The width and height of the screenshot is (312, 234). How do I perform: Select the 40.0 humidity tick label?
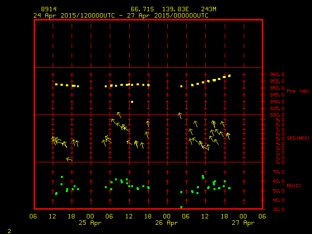(278, 200)
